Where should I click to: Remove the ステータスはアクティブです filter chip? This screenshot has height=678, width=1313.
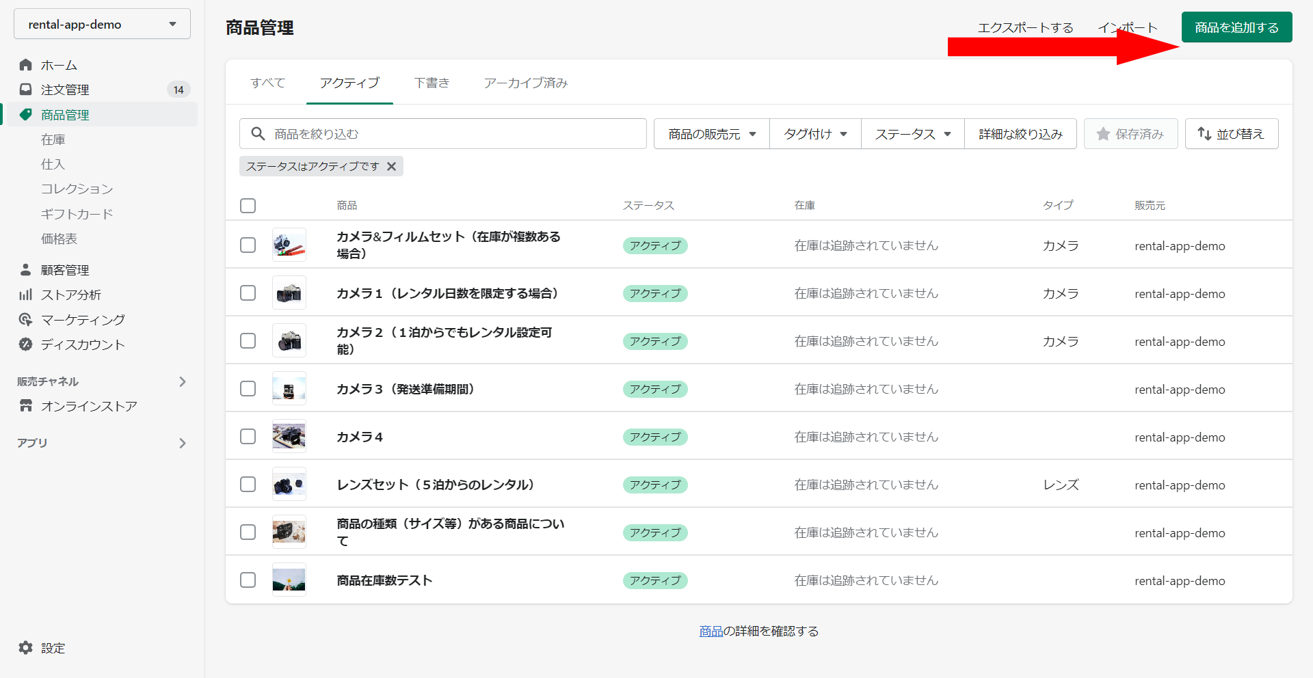click(x=391, y=167)
